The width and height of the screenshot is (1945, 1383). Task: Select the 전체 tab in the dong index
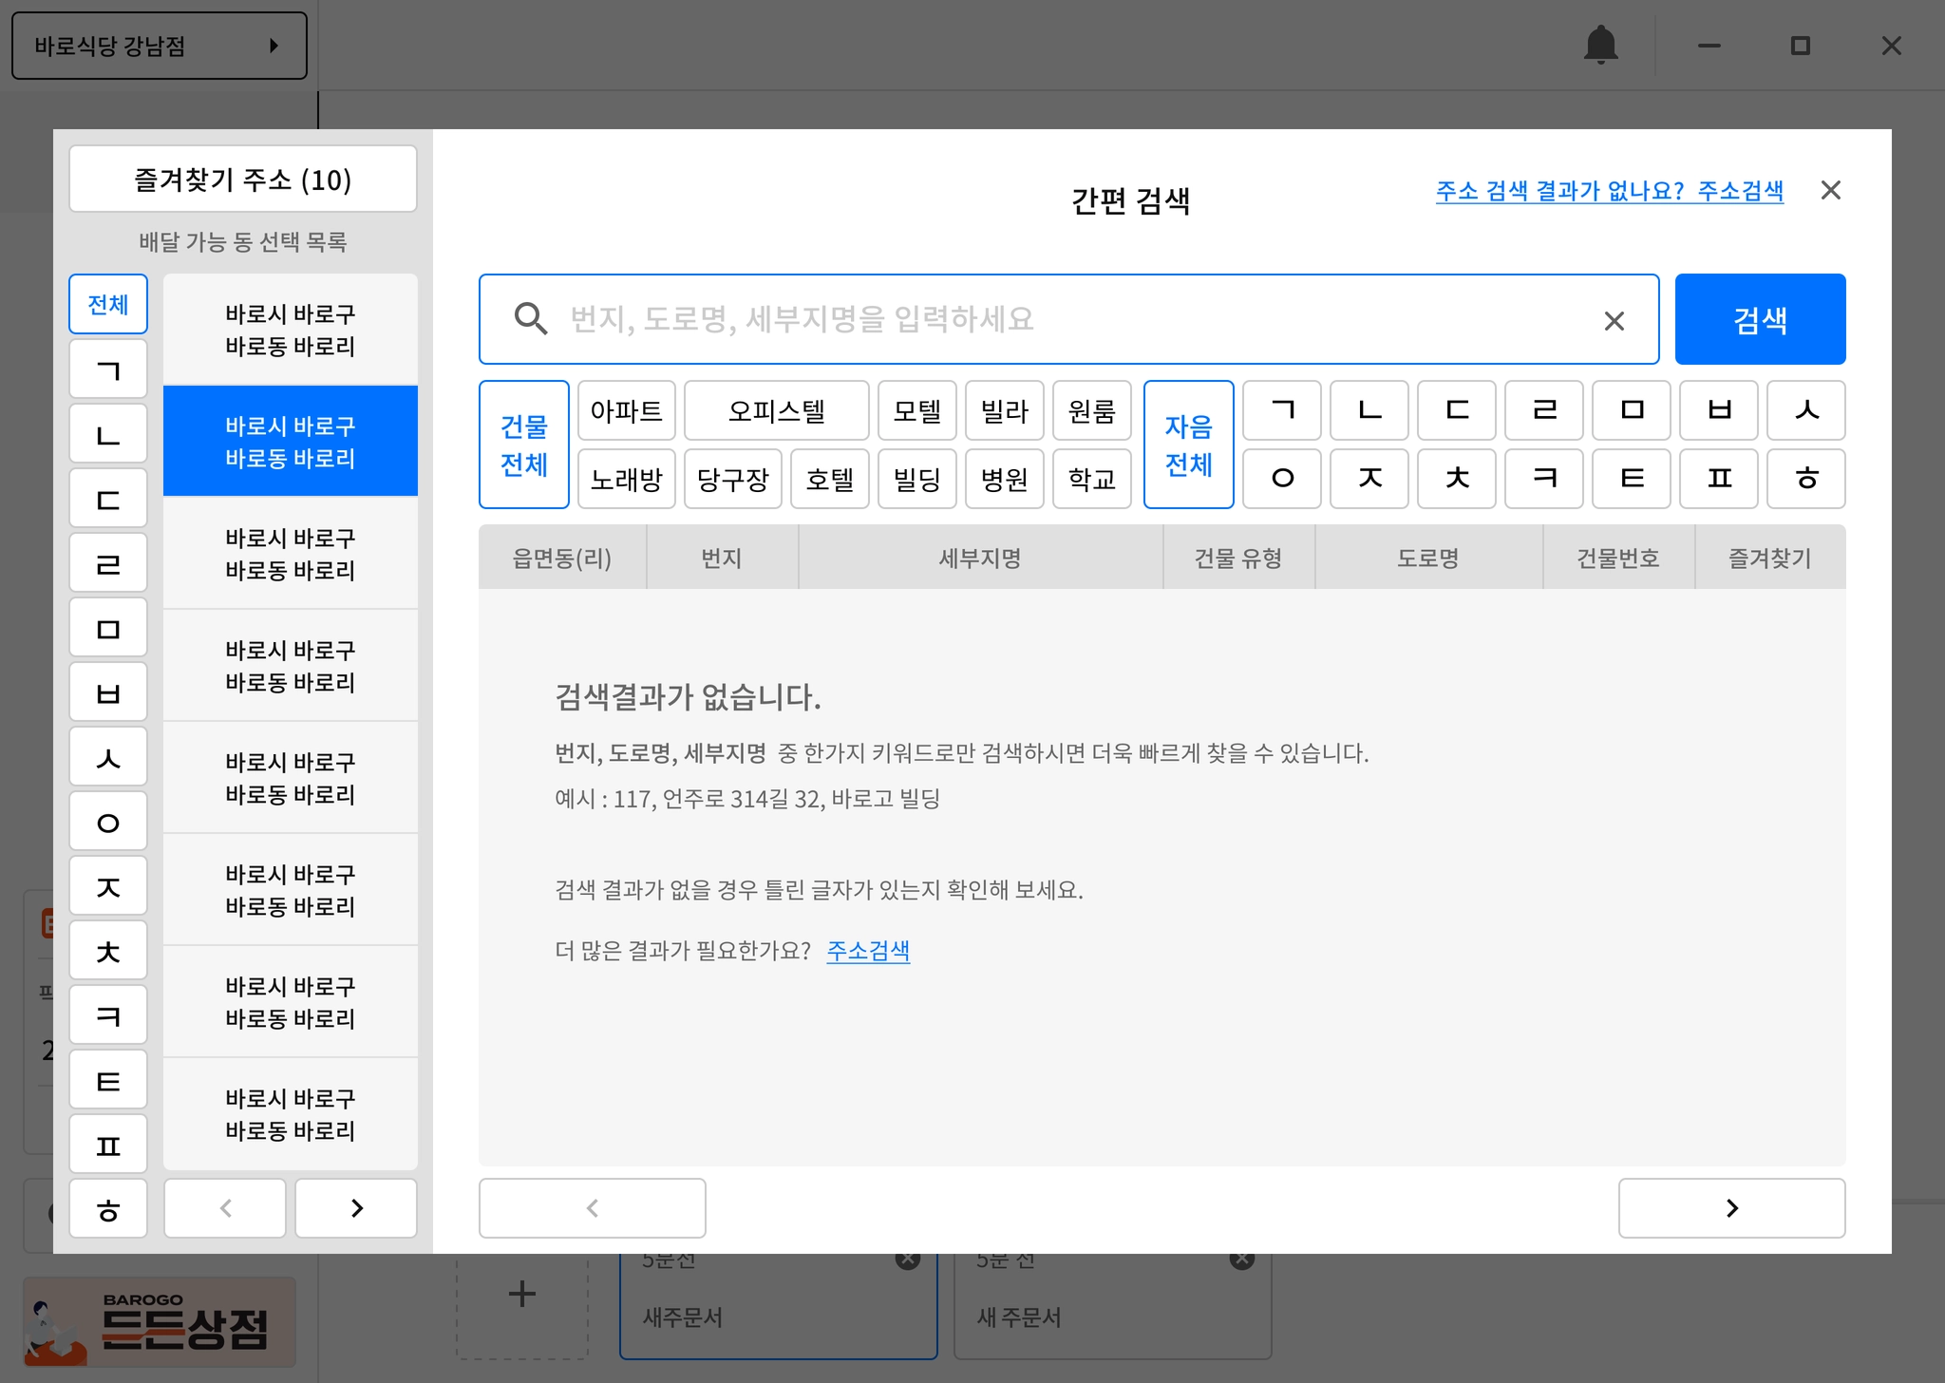[x=108, y=304]
